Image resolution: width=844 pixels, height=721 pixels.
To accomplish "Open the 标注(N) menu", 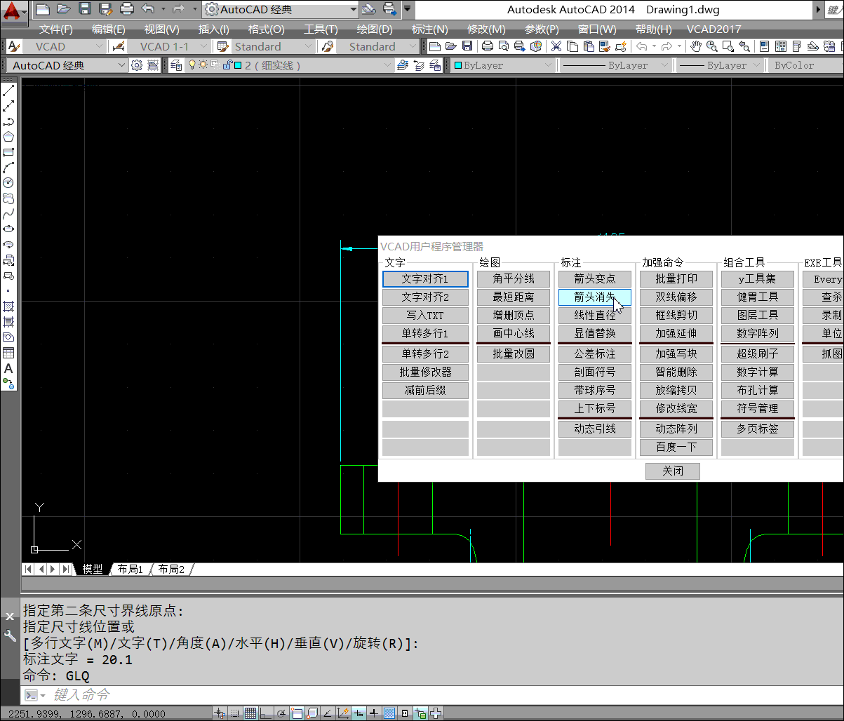I will (429, 29).
